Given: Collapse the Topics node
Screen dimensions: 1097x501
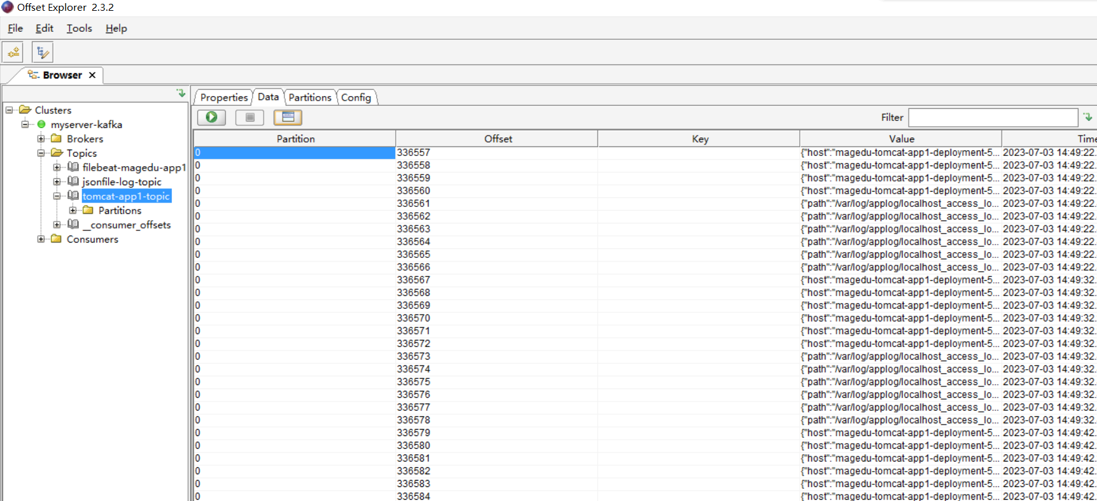Looking at the screenshot, I should [x=41, y=153].
